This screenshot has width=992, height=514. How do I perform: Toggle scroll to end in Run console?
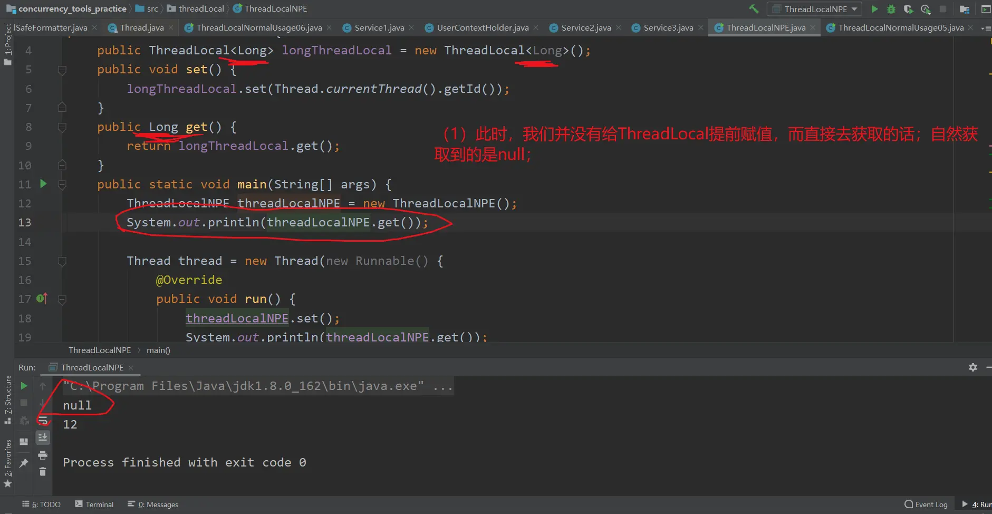click(43, 437)
